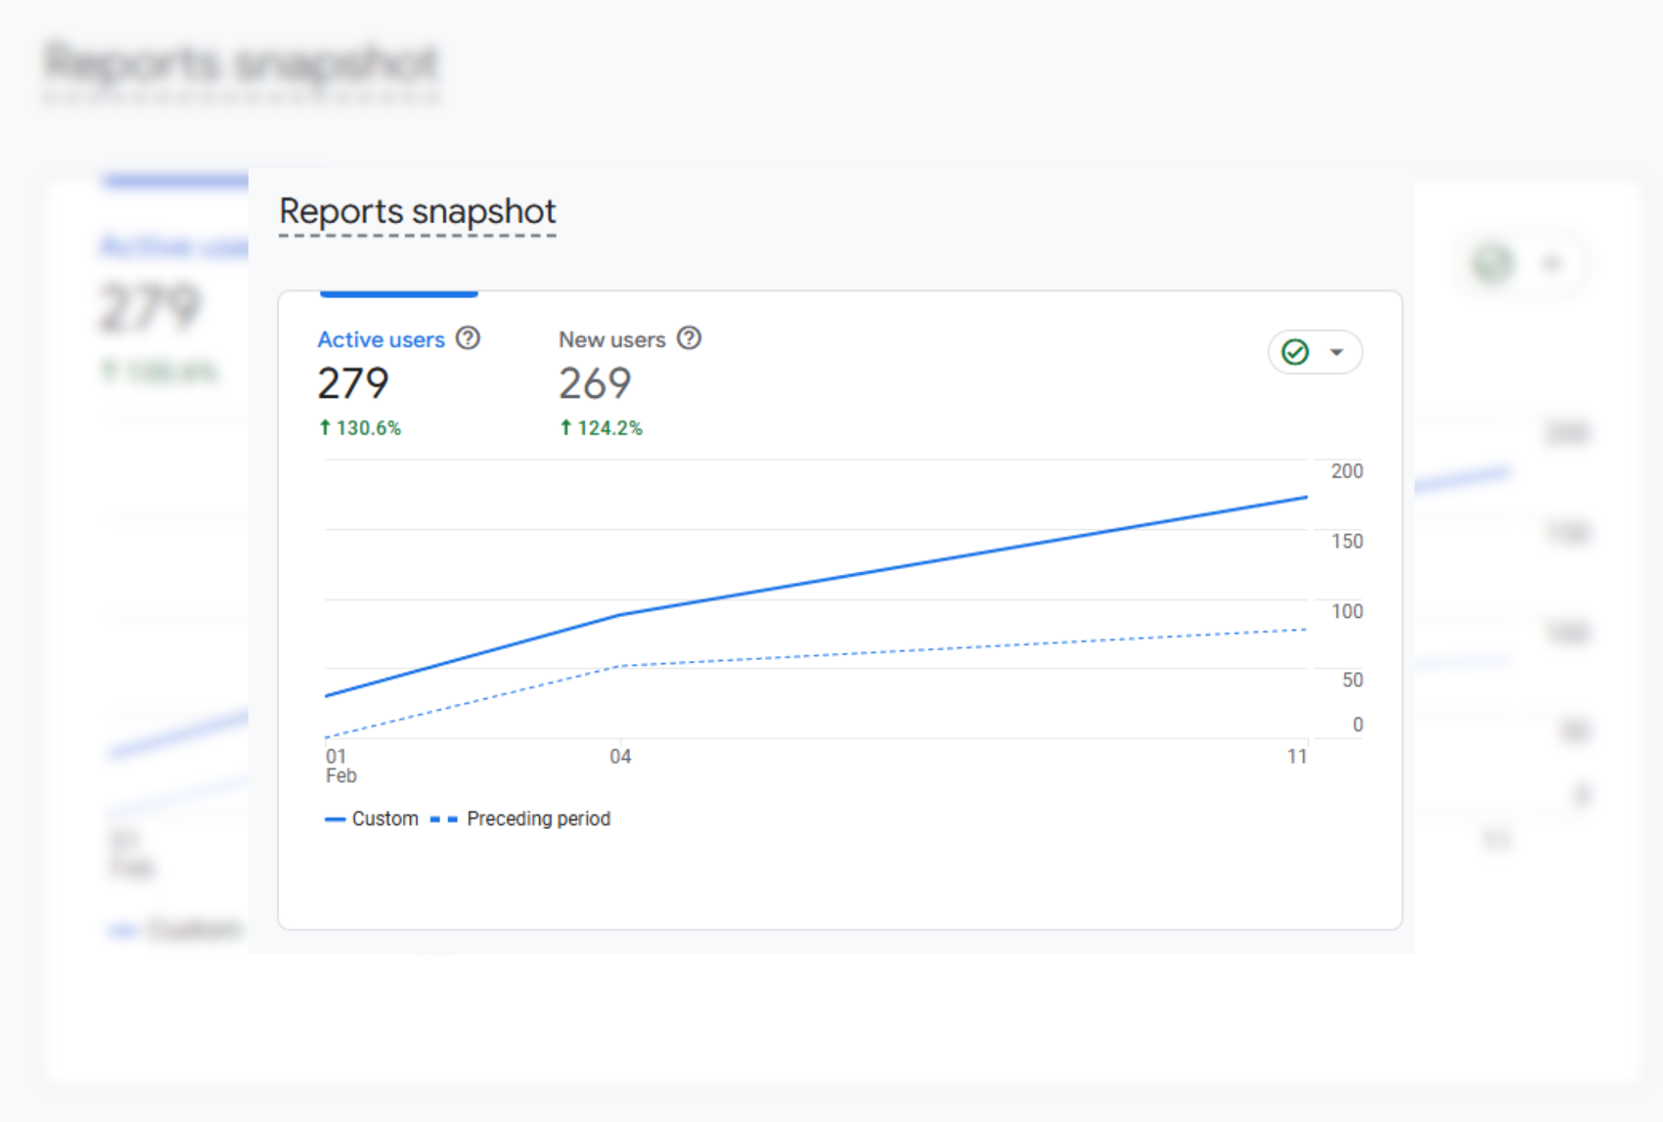This screenshot has height=1122, width=1663.
Task: Click the 269 new users value
Action: point(594,383)
